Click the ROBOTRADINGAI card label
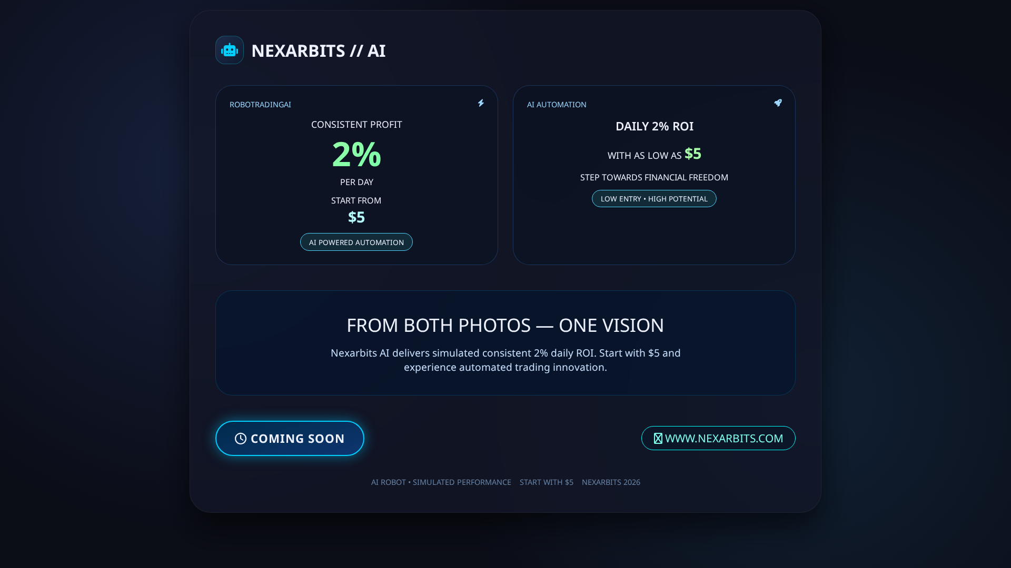The width and height of the screenshot is (1011, 568). pos(260,104)
